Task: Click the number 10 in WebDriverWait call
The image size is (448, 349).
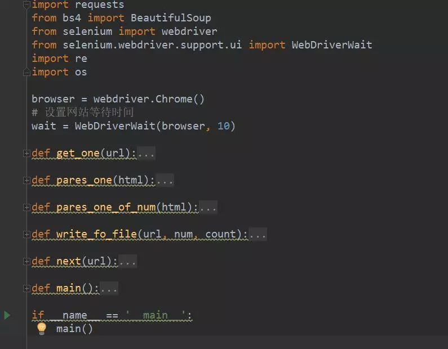Action: click(223, 126)
